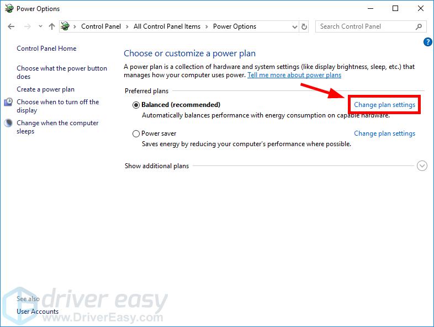Click All Control Panel Items breadcrumb
The width and height of the screenshot is (434, 327).
(167, 26)
